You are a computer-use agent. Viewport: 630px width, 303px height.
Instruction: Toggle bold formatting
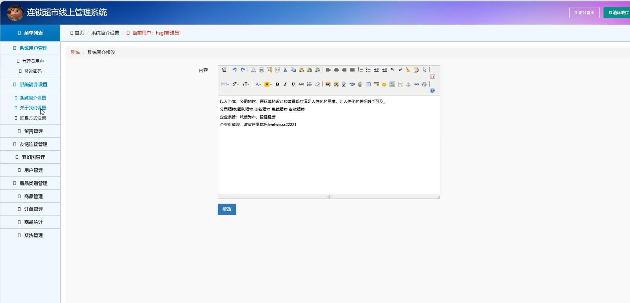(277, 84)
